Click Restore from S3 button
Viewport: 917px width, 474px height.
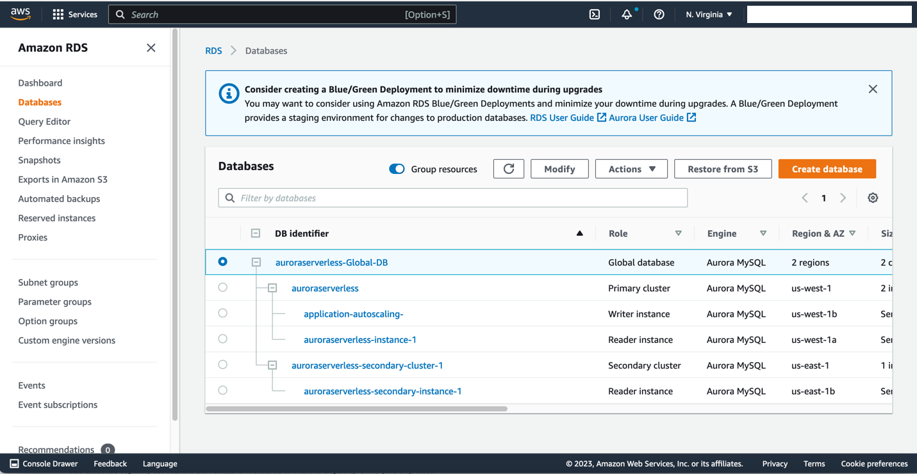tap(723, 169)
